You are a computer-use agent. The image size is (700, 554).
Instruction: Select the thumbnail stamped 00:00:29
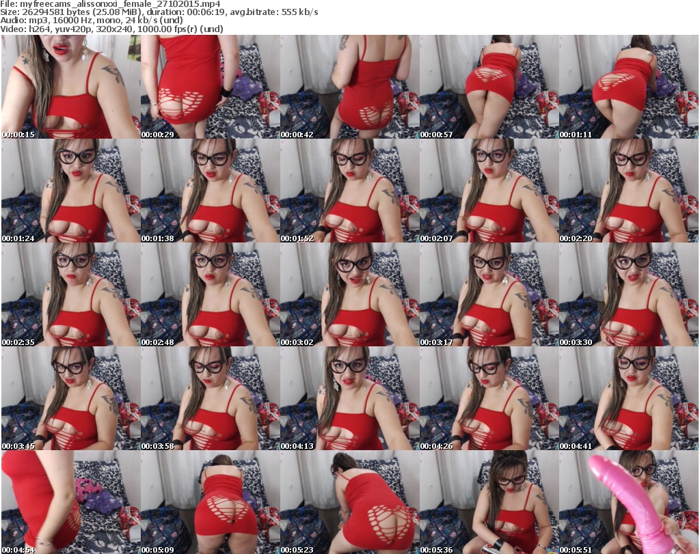(x=211, y=87)
